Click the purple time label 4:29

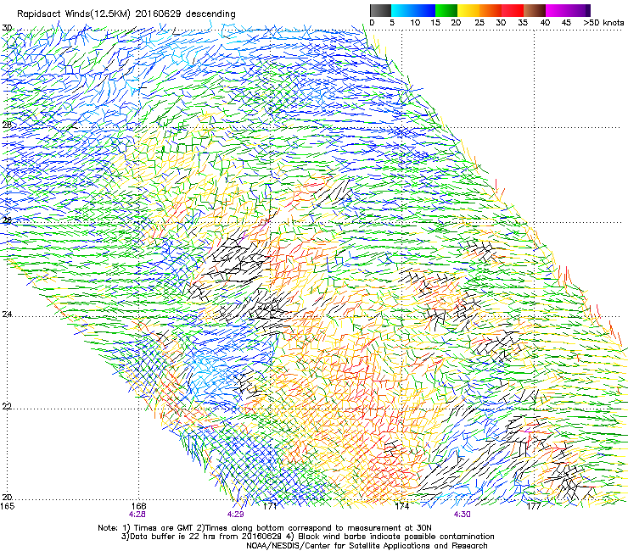pyautogui.click(x=236, y=515)
